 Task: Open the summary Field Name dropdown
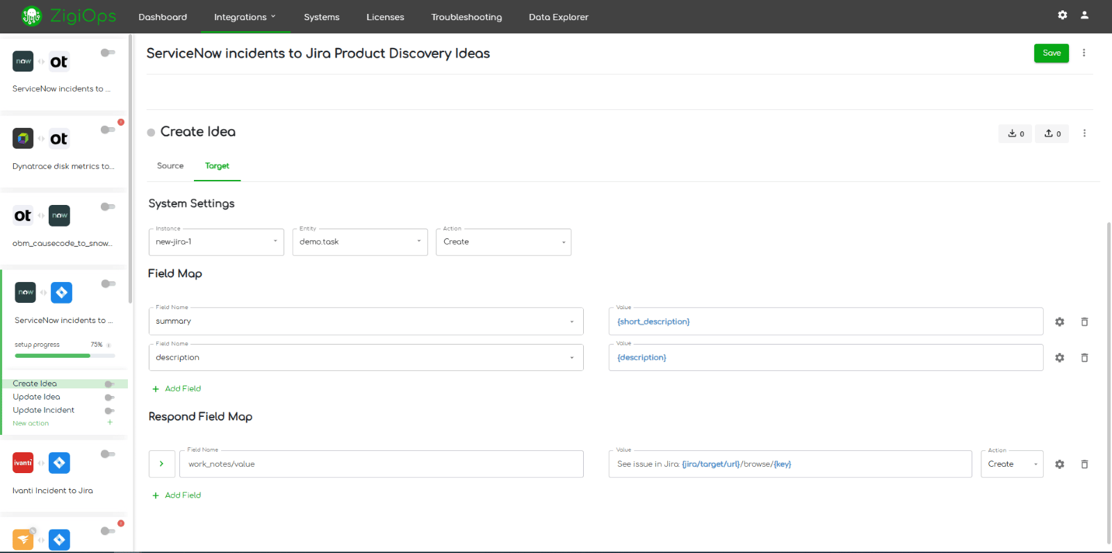tap(366, 322)
